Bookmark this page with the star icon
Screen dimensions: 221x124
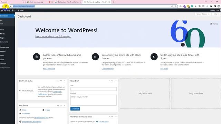[176, 6]
